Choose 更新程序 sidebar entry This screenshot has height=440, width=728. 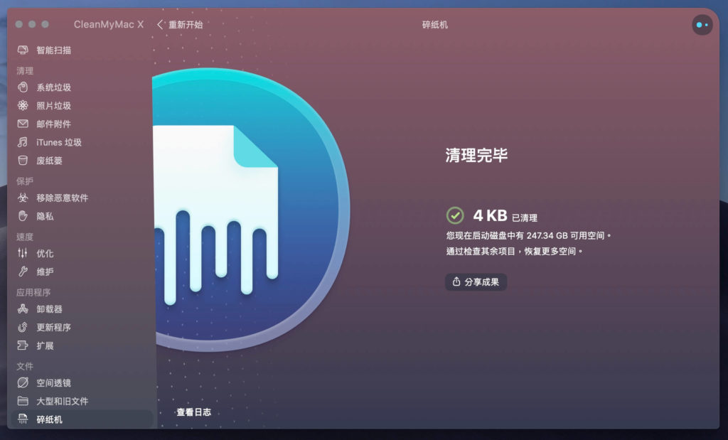(54, 327)
